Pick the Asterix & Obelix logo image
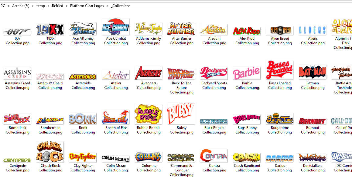The width and height of the screenshot is (352, 179). pos(50,76)
